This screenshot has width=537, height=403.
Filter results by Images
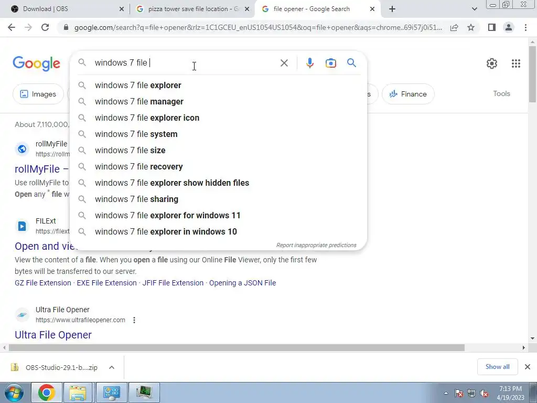(x=38, y=94)
